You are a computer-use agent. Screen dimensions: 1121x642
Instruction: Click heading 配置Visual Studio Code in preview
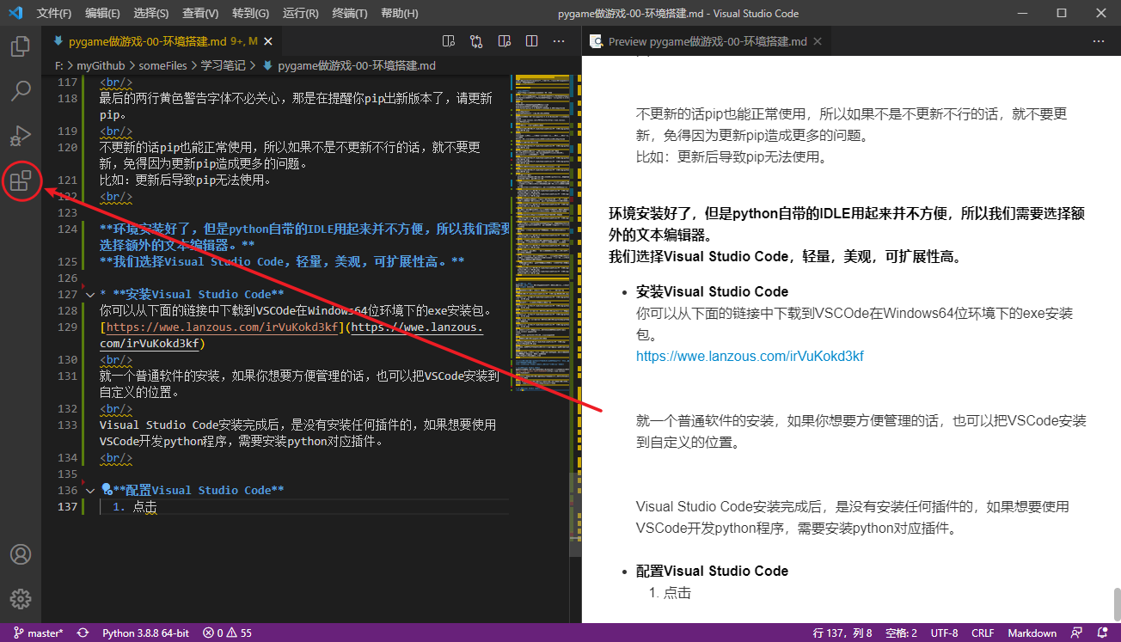click(x=712, y=571)
